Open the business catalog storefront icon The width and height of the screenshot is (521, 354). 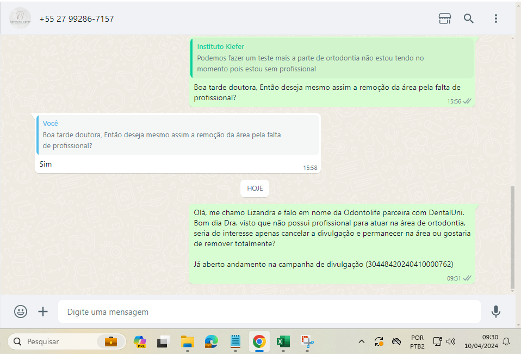coord(444,19)
